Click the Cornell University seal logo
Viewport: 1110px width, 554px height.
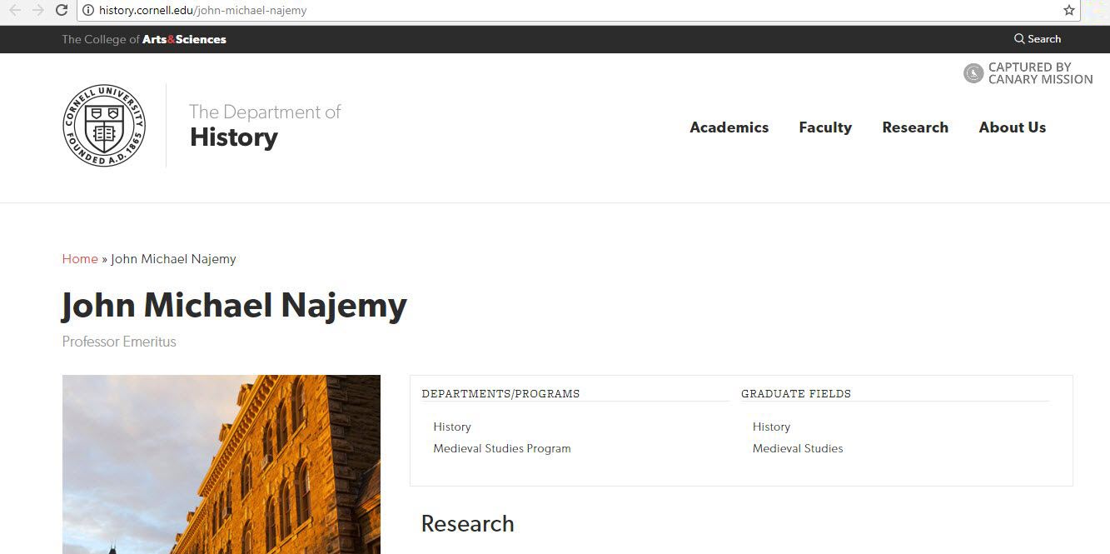point(104,125)
